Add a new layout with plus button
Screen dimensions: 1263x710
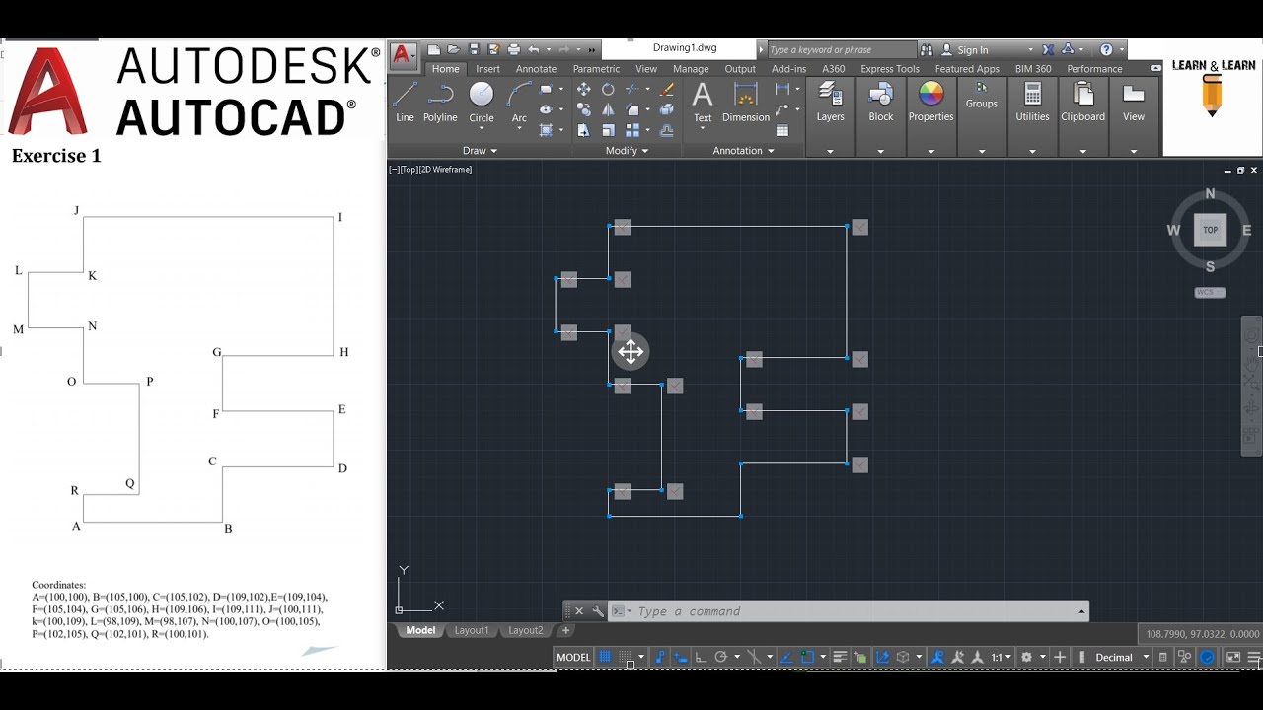point(565,630)
